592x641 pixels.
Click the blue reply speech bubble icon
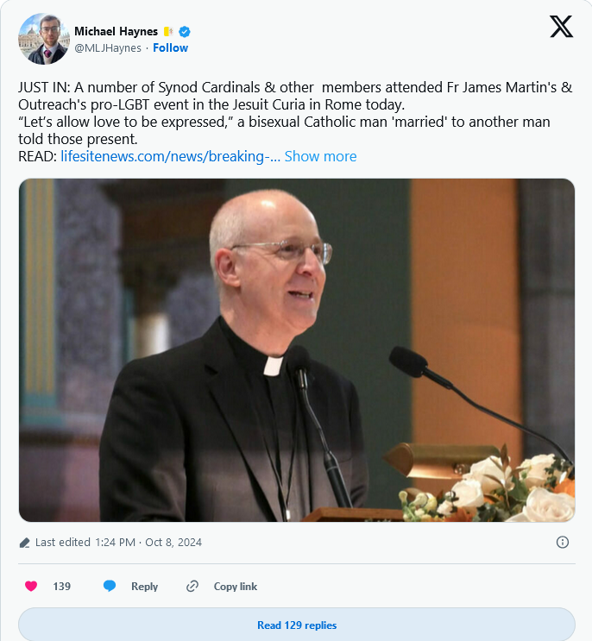[110, 587]
